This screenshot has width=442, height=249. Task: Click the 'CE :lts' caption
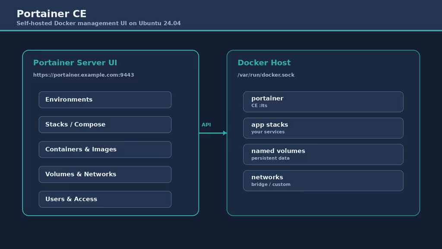(259, 105)
